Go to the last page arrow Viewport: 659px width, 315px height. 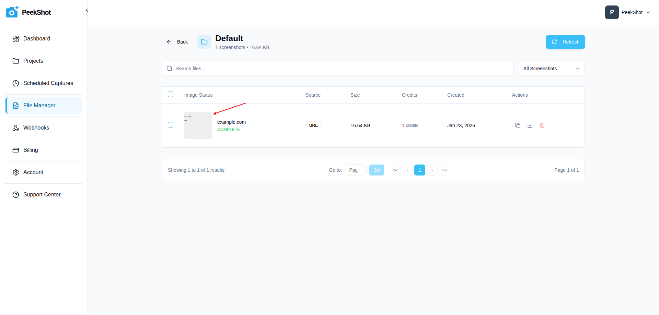pos(444,170)
